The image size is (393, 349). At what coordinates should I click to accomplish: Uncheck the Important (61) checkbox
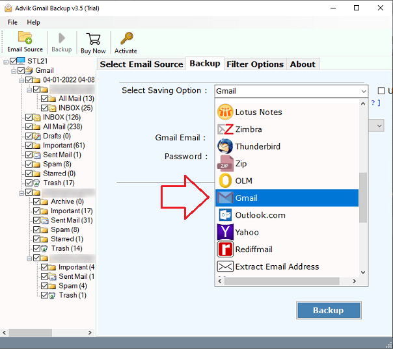[x=29, y=145]
